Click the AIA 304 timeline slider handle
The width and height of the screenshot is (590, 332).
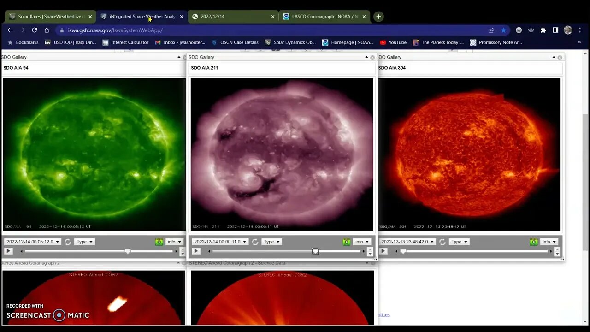(403, 251)
